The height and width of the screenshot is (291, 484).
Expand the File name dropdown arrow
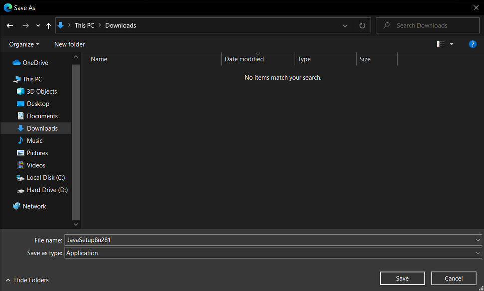[x=478, y=240]
